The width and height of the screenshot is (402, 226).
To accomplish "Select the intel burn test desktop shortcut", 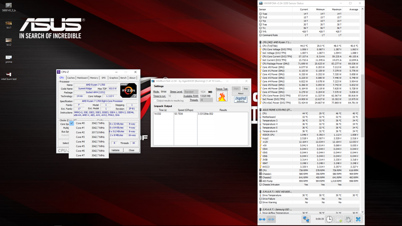I will 9,76.
